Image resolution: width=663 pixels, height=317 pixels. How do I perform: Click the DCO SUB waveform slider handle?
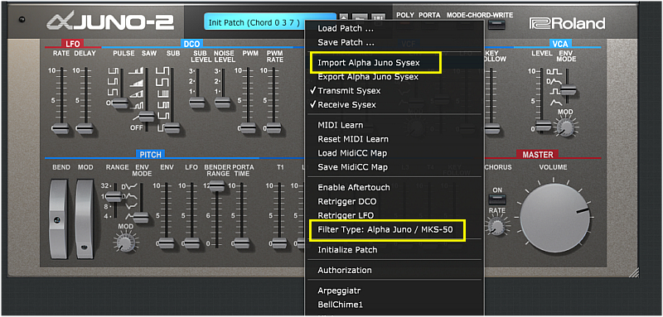(172, 127)
